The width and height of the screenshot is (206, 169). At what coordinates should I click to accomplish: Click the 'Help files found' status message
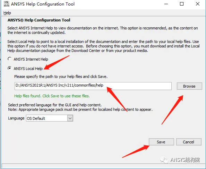tap(52, 96)
